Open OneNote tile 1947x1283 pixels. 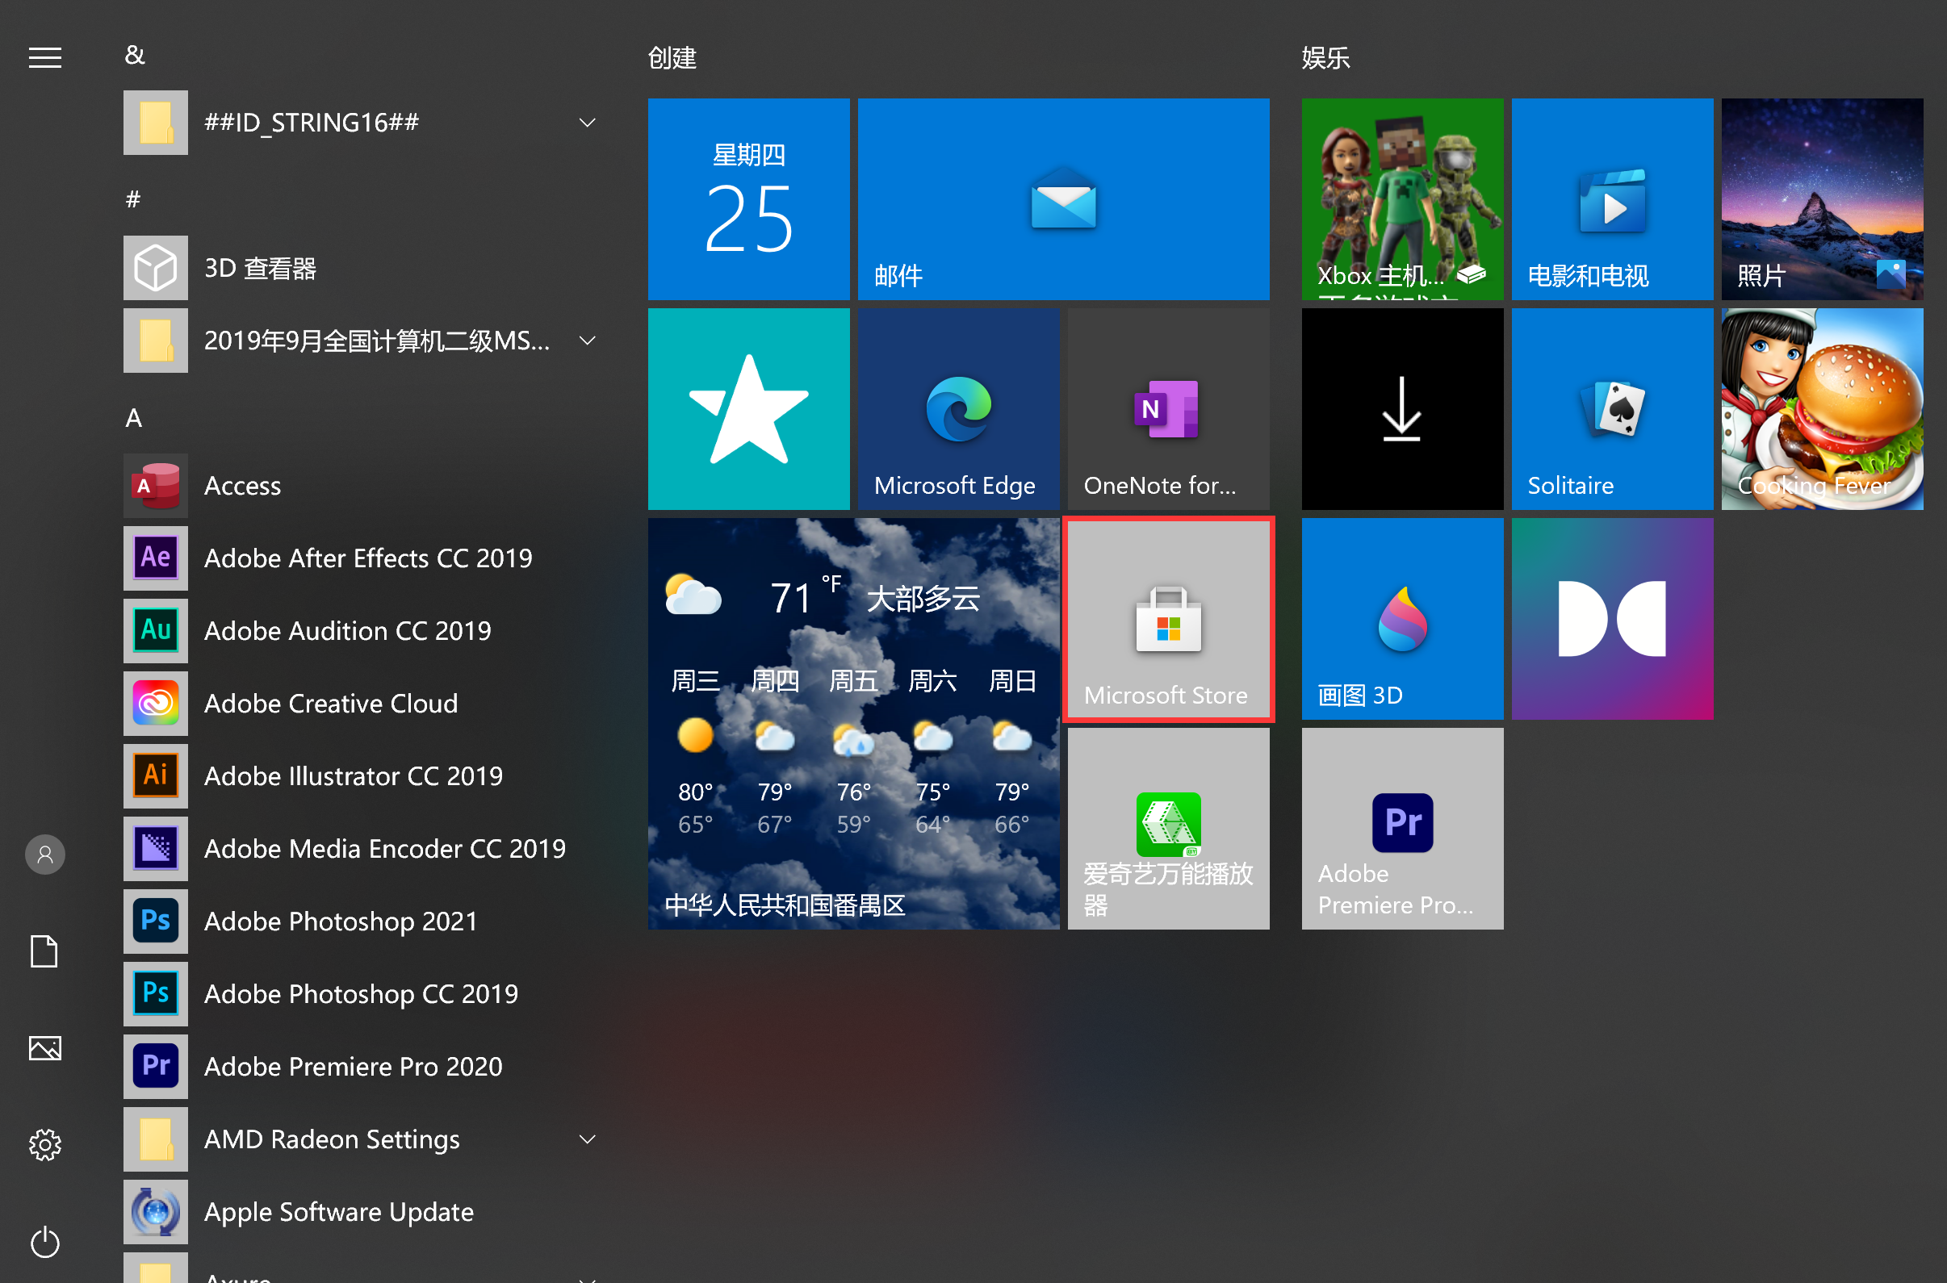pos(1168,409)
